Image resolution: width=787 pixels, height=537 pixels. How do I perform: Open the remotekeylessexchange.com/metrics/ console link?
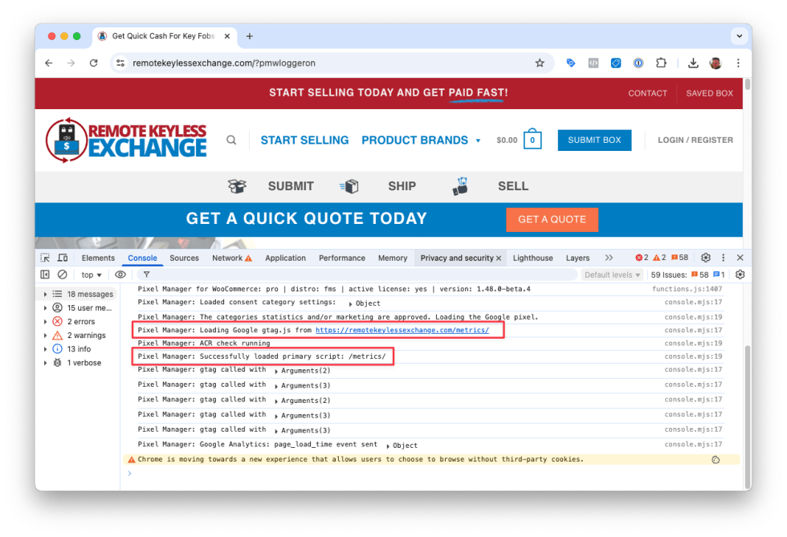tap(402, 330)
